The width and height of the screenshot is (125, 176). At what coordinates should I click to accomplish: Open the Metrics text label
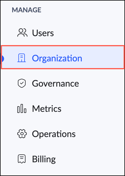(47, 108)
